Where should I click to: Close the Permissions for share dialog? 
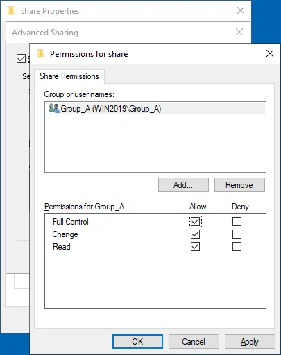(x=270, y=53)
